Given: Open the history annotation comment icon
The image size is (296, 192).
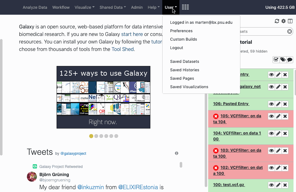Looking at the screenshot, I should [x=290, y=60].
